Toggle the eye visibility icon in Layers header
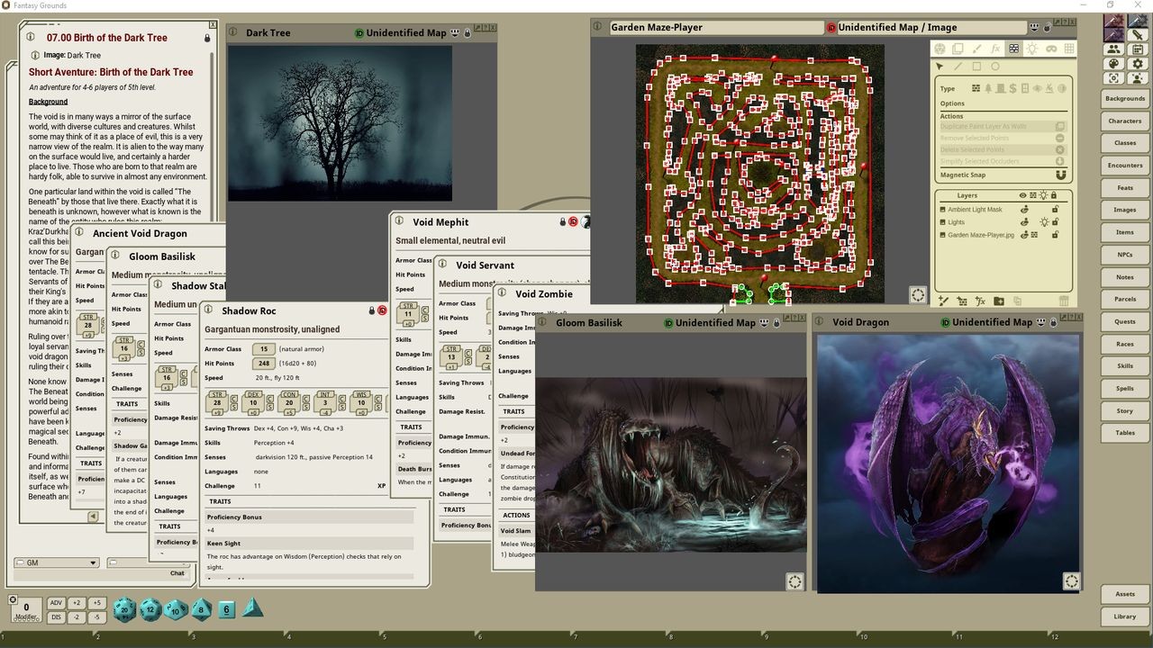Screen dimensions: 1153x648 click(1022, 195)
